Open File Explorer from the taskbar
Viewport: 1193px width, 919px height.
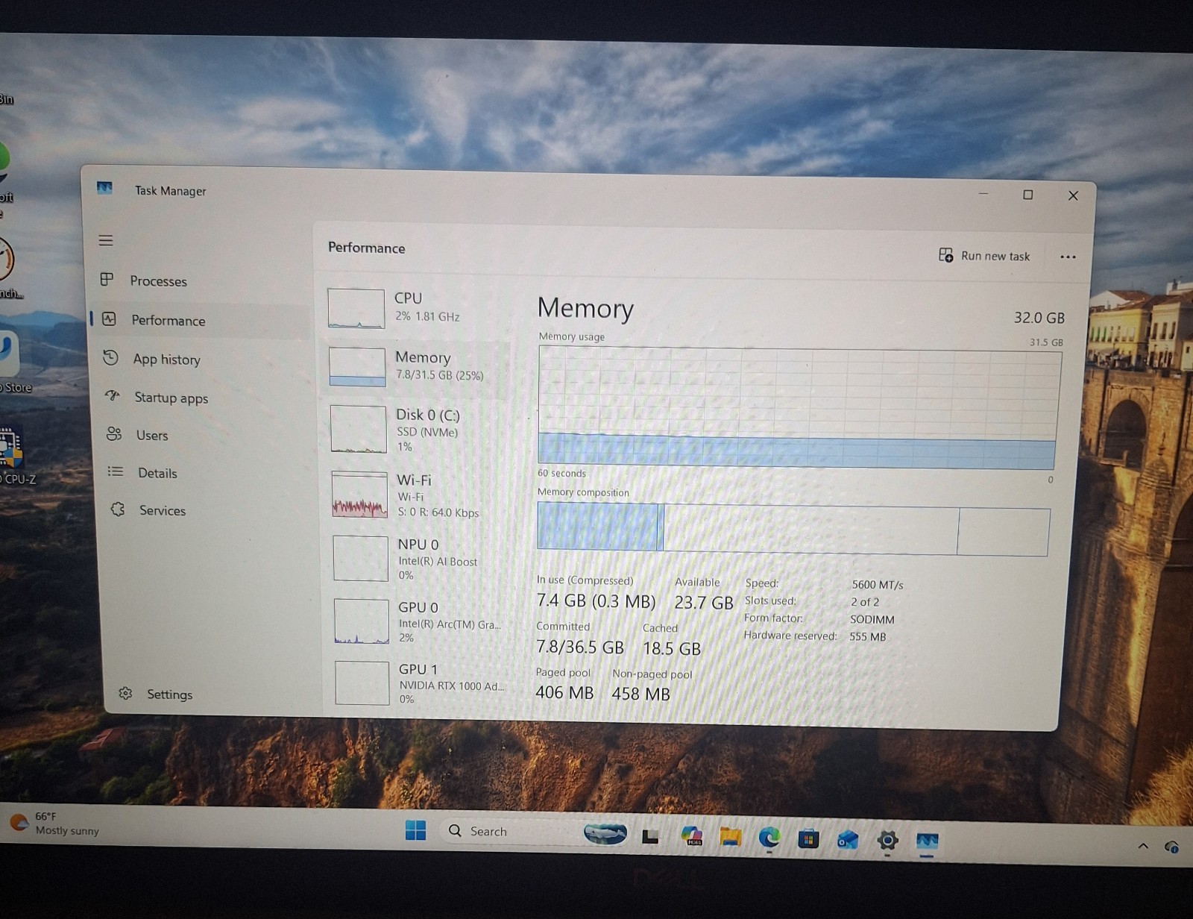point(730,837)
